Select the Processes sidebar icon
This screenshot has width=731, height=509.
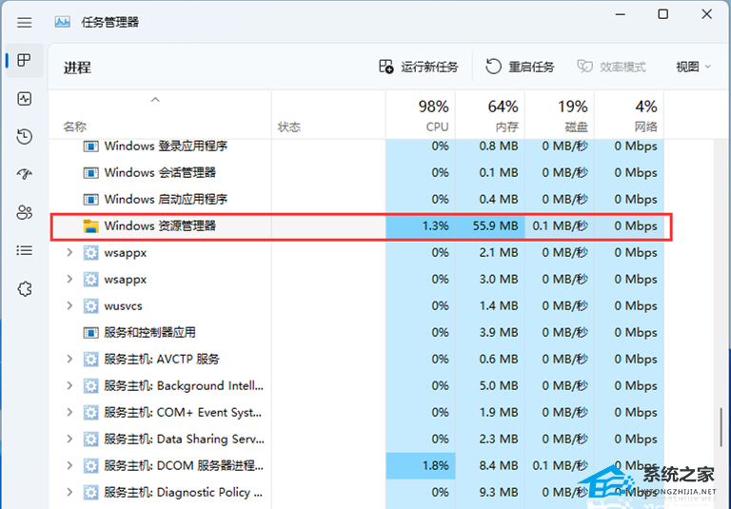tap(24, 60)
